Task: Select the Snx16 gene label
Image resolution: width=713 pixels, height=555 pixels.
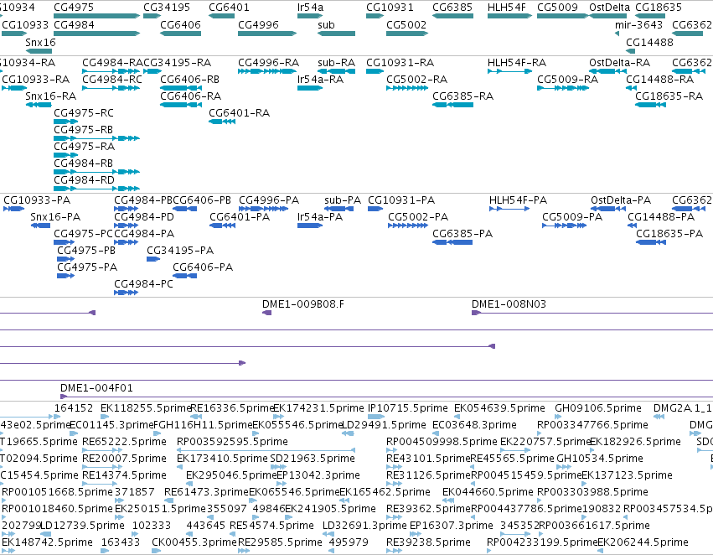Action: [40, 42]
